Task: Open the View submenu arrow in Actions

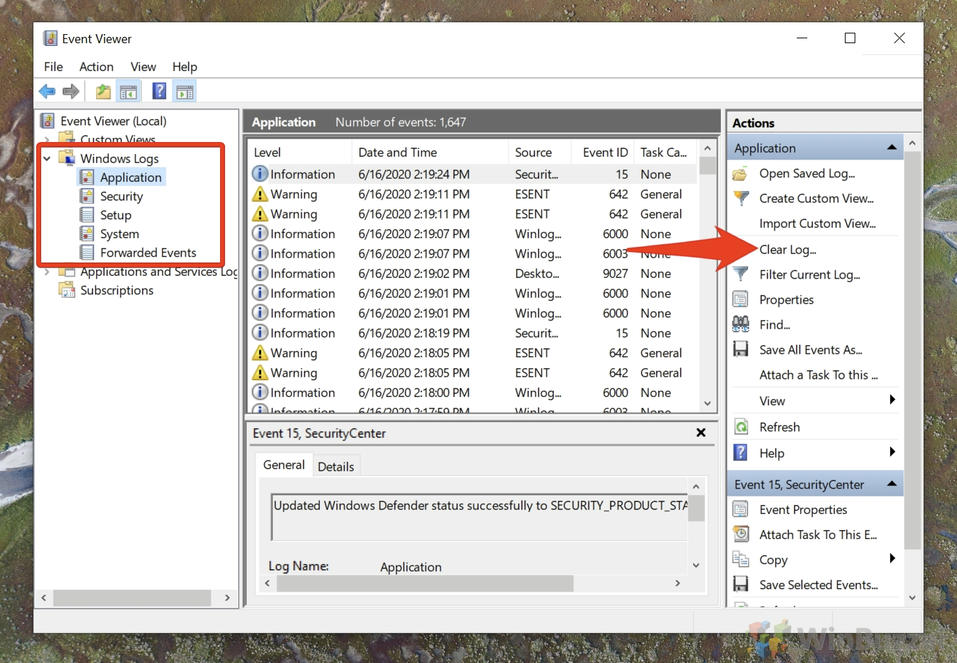Action: tap(892, 400)
